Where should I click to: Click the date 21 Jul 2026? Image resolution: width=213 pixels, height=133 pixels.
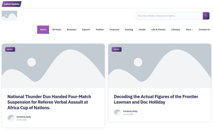tap(128, 114)
